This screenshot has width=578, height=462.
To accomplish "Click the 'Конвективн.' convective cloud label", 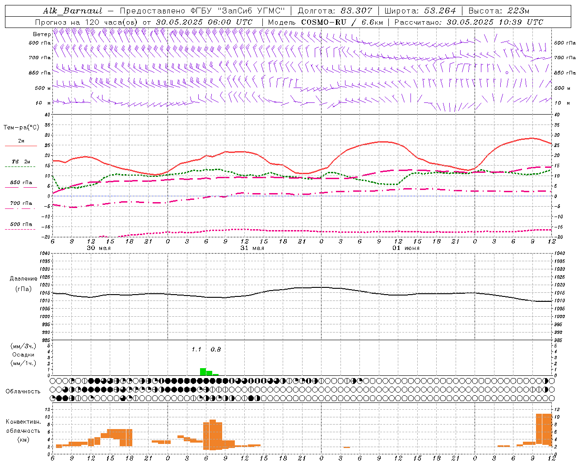I will (23, 422).
